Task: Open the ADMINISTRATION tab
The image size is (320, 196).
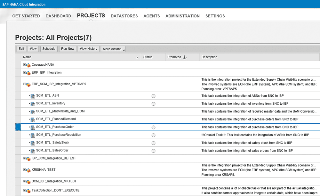Action: (182, 16)
